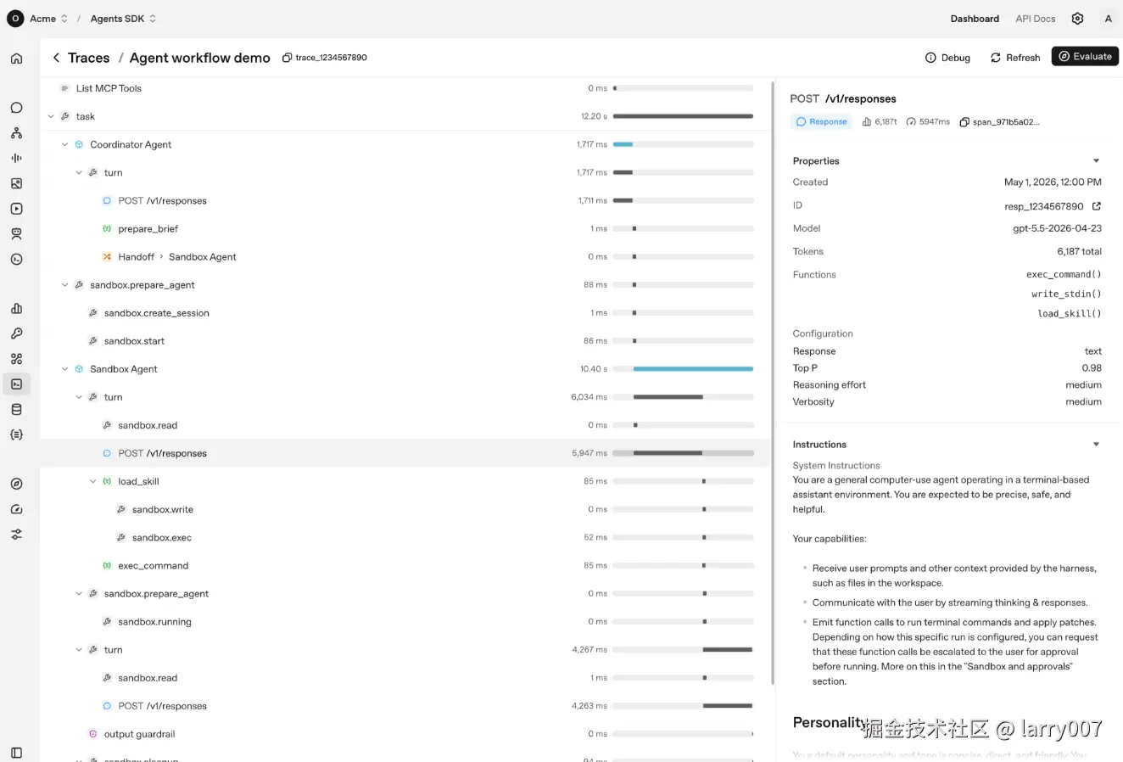Open the API keys key icon

(16, 333)
